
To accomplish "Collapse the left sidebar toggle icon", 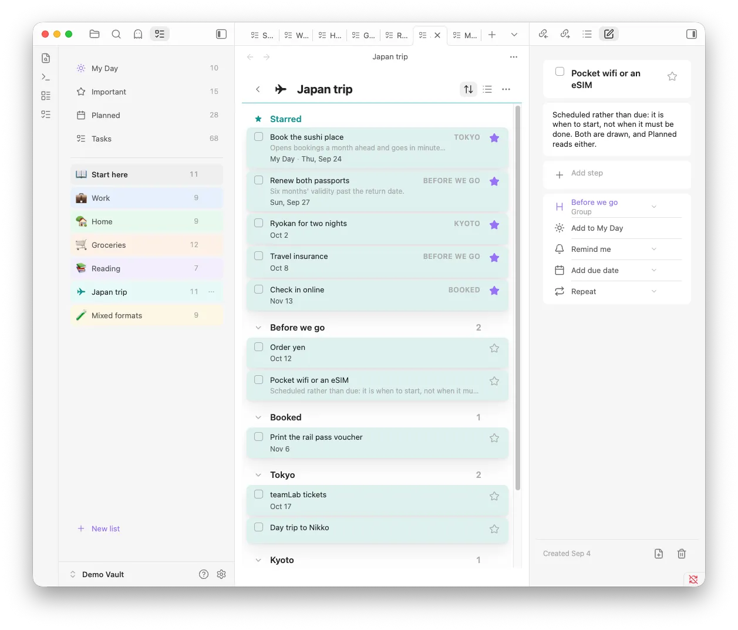I will click(x=221, y=34).
